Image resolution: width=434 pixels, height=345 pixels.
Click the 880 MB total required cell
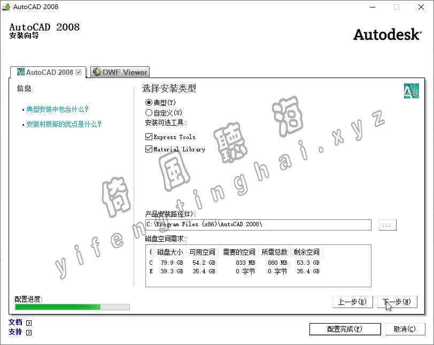[277, 263]
